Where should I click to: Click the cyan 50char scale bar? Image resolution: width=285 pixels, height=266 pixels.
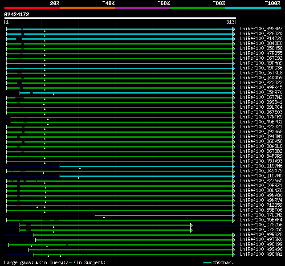pos(207,262)
